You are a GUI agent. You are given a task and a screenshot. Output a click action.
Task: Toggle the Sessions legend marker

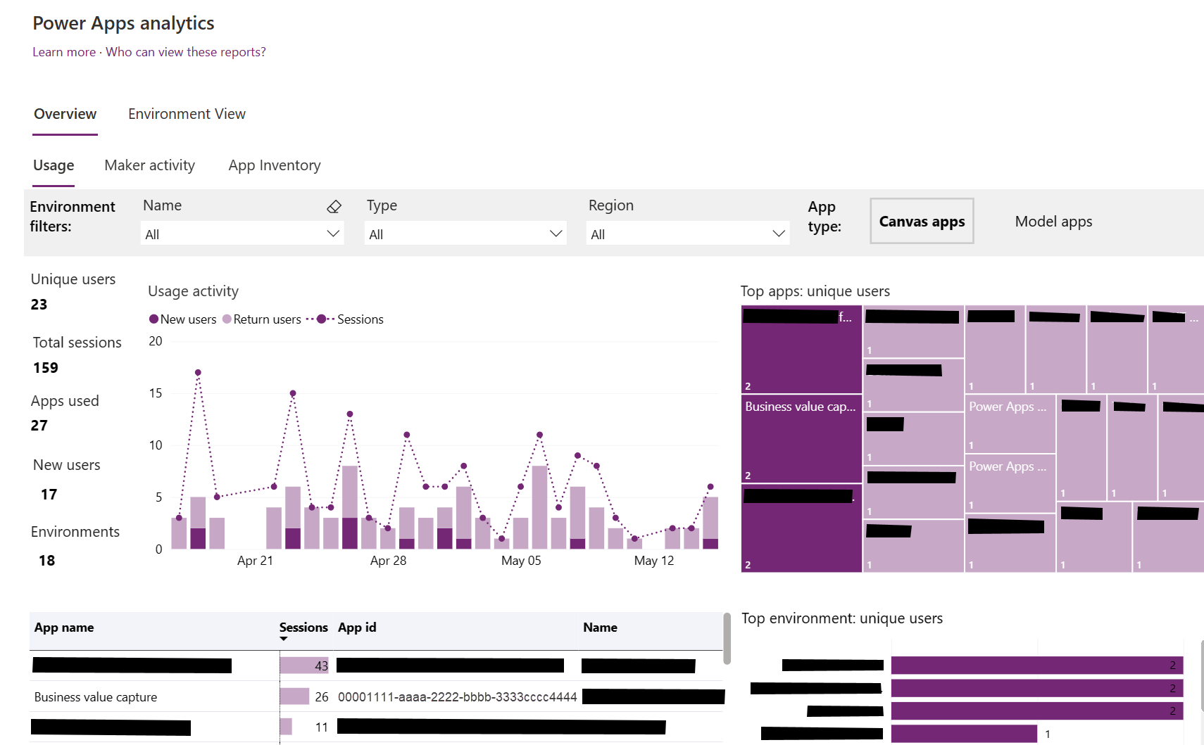[321, 319]
